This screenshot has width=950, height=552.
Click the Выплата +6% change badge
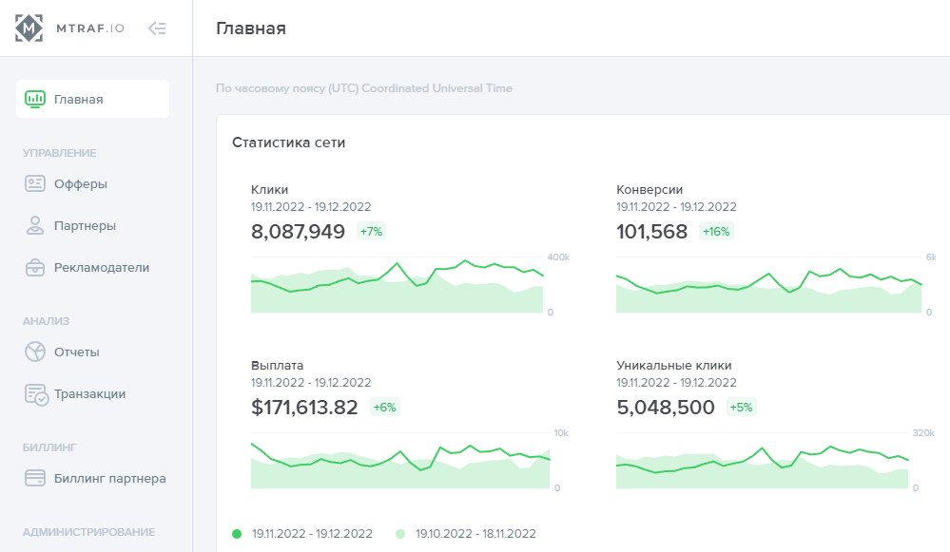tap(384, 408)
